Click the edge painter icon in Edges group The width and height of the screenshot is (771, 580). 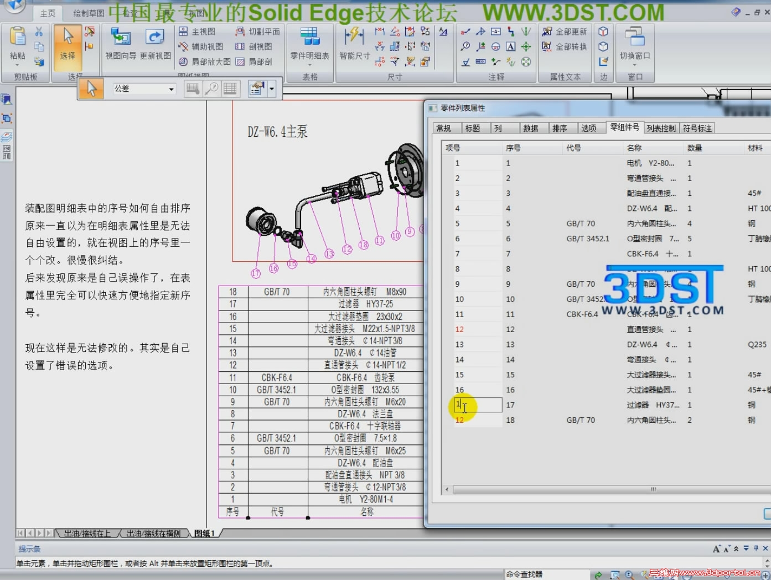tap(603, 62)
